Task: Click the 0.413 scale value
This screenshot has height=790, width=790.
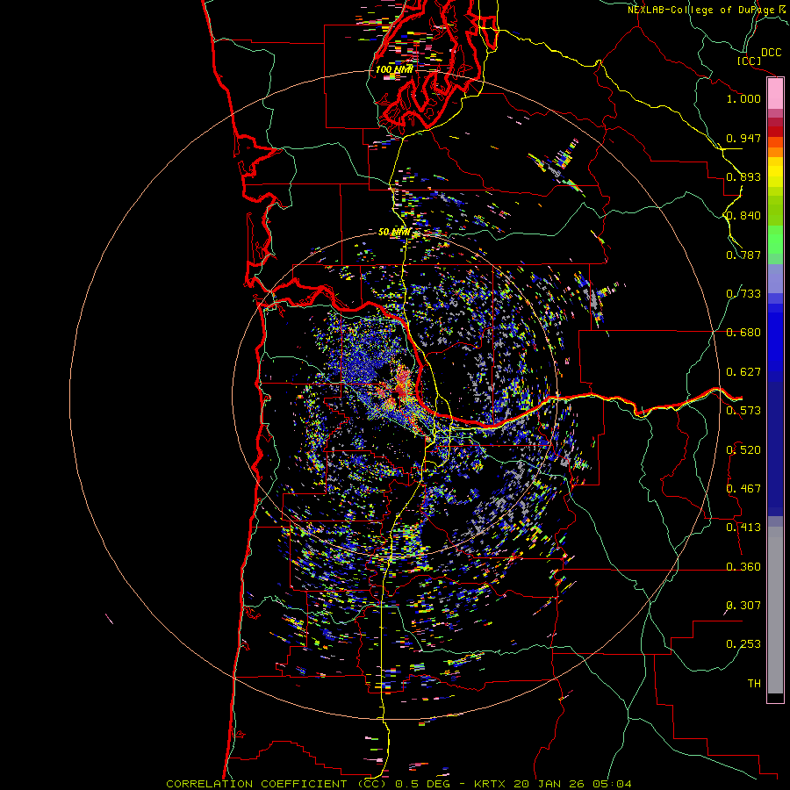Action: click(743, 528)
